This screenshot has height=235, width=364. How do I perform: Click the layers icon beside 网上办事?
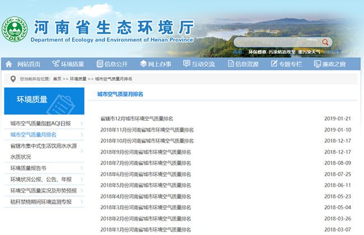tap(143, 64)
